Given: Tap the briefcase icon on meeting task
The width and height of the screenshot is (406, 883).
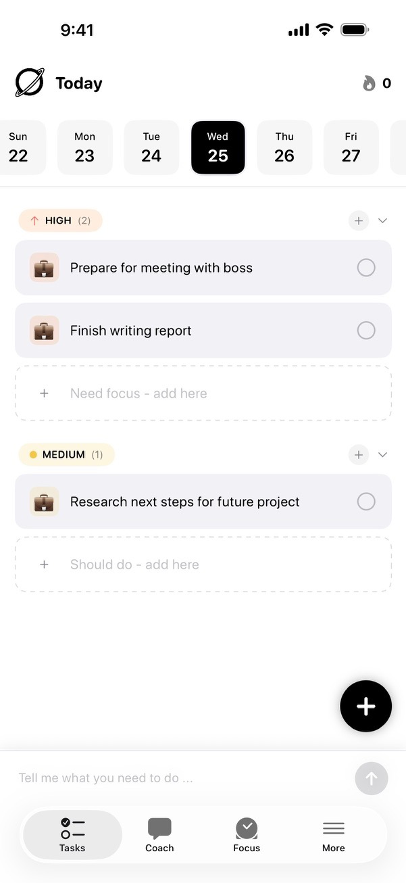Looking at the screenshot, I should click(x=44, y=267).
